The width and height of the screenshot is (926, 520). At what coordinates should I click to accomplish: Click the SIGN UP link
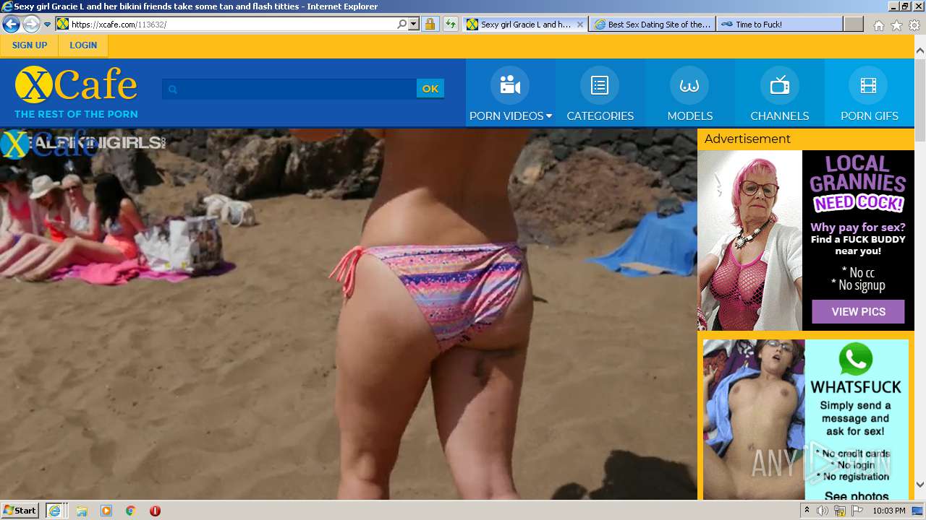30,45
